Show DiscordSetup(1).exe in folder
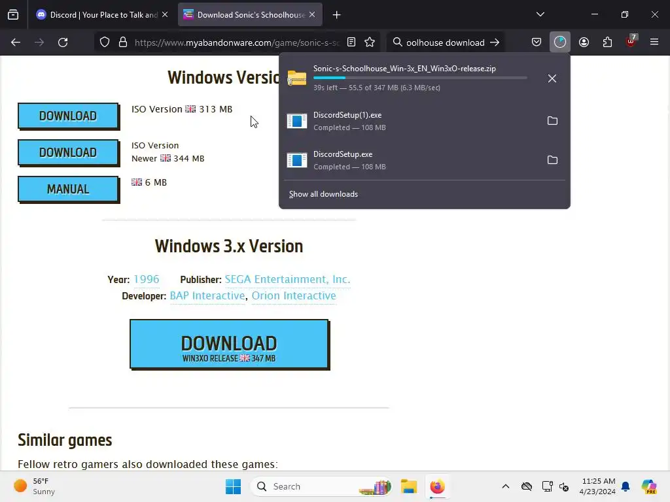 (x=552, y=121)
